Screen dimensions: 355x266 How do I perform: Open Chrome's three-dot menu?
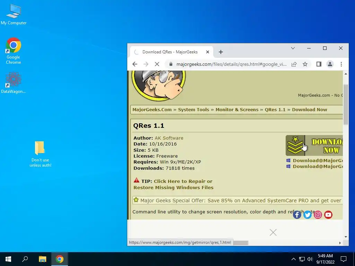click(x=341, y=64)
